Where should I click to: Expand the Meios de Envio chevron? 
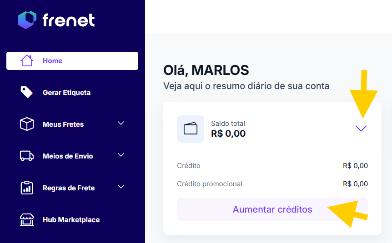click(x=121, y=155)
